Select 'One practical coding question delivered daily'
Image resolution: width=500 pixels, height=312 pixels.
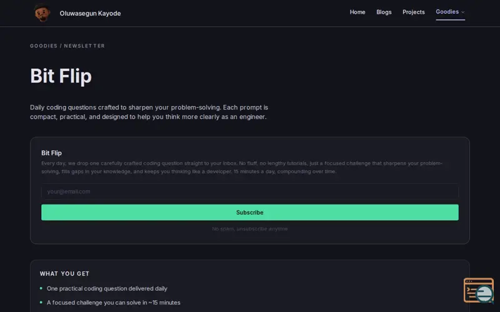[x=107, y=288]
